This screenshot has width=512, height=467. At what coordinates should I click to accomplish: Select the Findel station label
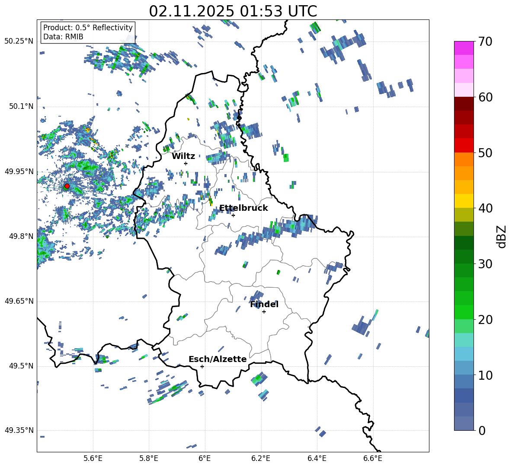click(x=264, y=304)
